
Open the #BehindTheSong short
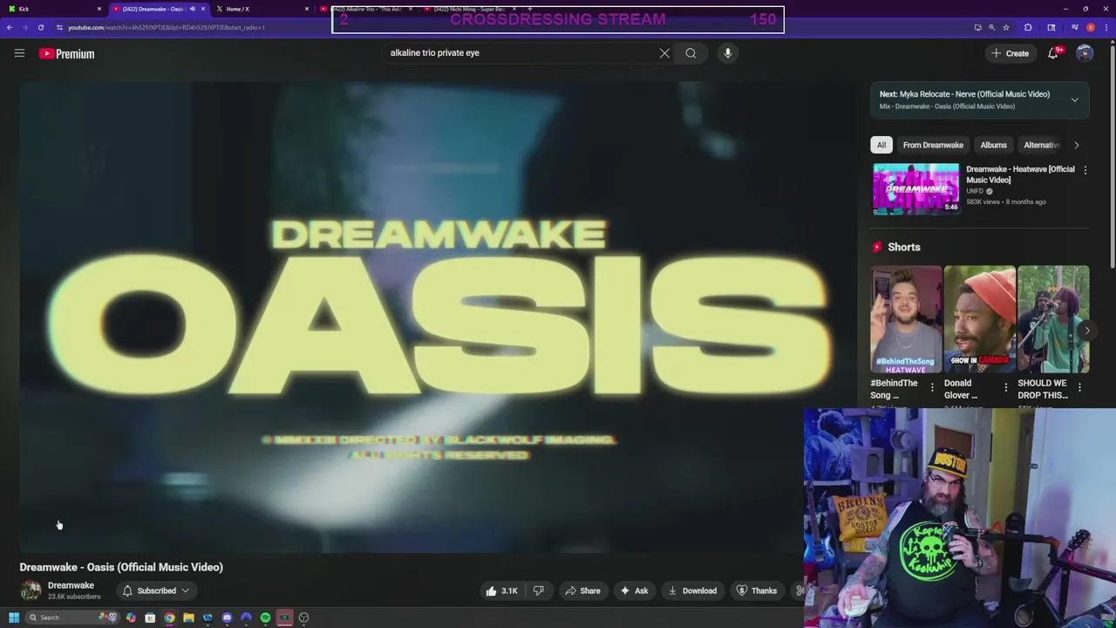tap(906, 319)
